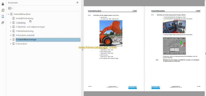This screenshot has height=96, width=206.
Task: Click heading 'Kontrollera att alla reglage fungerar som de ska'
Action: 106,15
